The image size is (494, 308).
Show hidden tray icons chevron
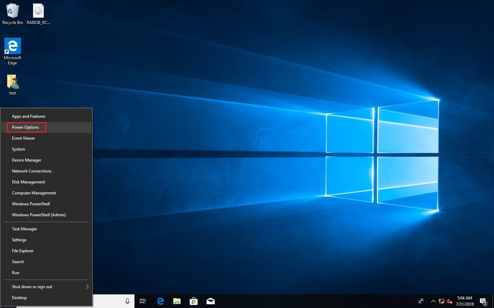pos(433,301)
